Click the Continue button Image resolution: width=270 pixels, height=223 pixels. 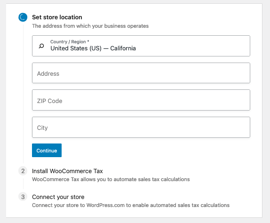tap(47, 151)
